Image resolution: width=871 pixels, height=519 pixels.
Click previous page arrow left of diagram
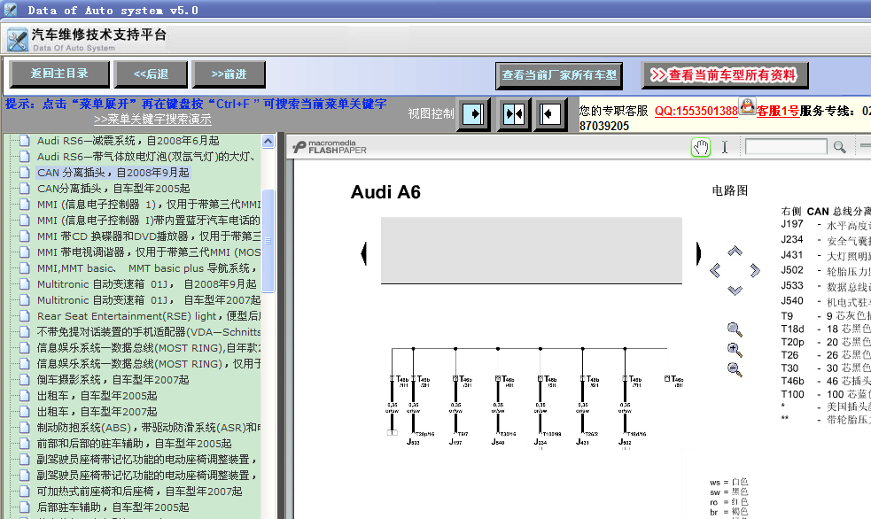[x=364, y=253]
